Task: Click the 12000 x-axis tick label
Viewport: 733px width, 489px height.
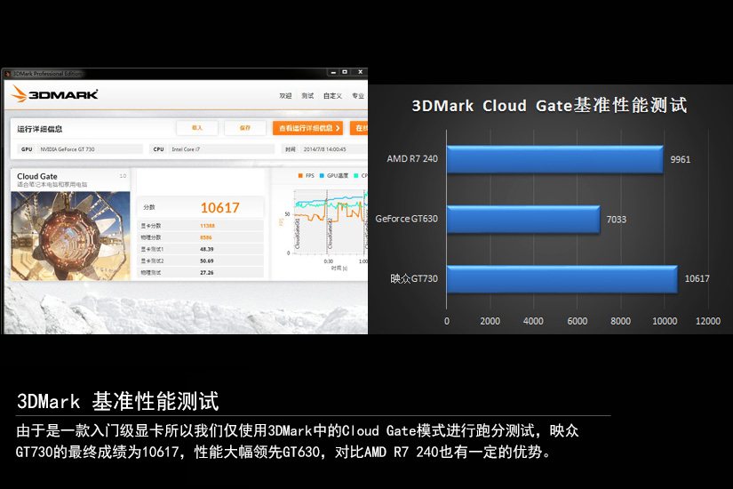Action: 708,321
